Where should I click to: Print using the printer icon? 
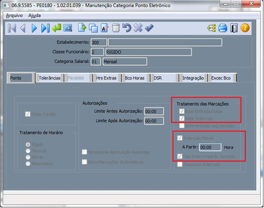click(x=223, y=28)
